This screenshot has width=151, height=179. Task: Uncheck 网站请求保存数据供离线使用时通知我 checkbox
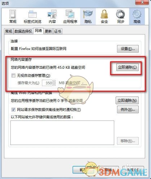tap(13, 110)
